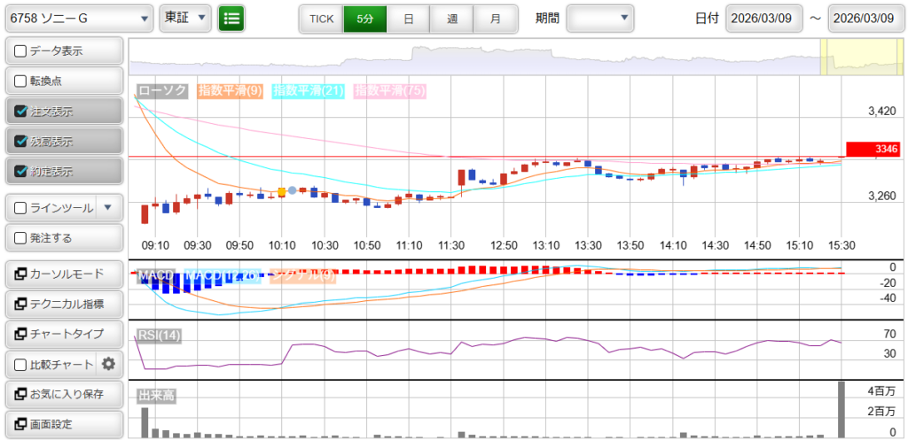This screenshot has width=908, height=440.
Task: Enable the 転換点 checkbox
Action: tap(21, 81)
